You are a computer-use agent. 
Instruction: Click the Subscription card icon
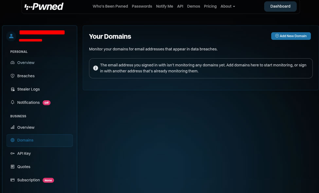click(12, 180)
